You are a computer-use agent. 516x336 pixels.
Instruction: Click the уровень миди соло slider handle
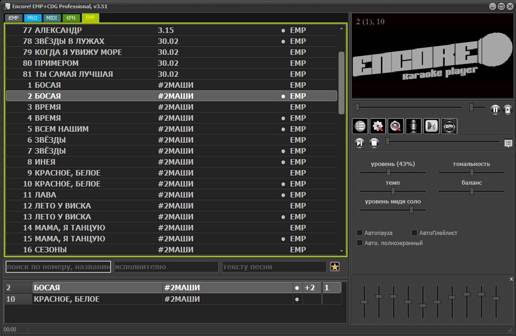click(411, 210)
